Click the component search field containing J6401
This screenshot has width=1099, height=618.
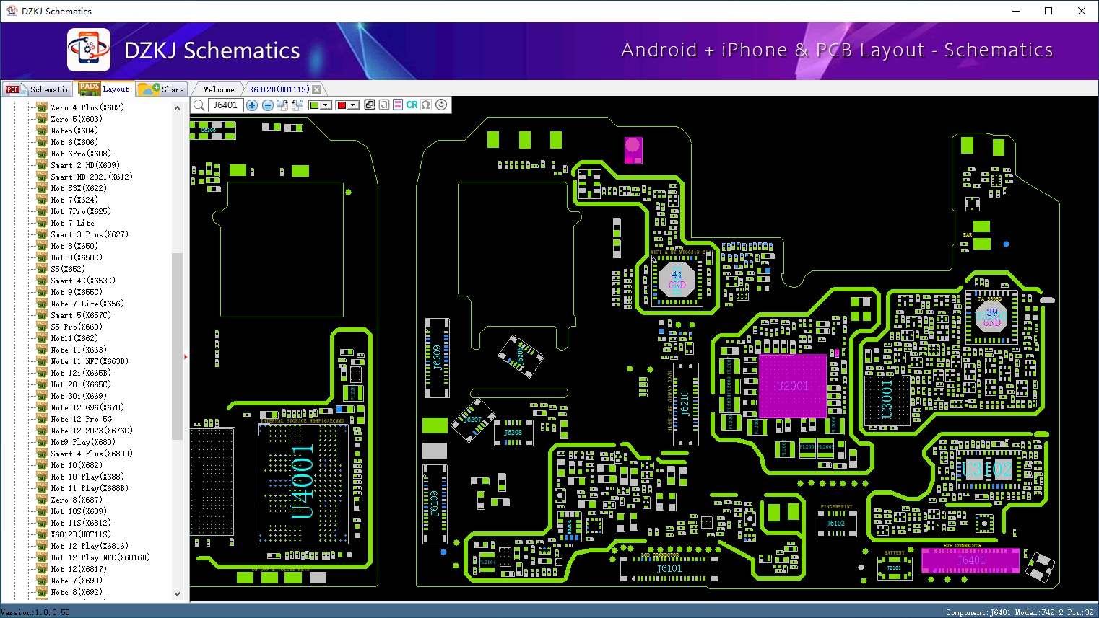[x=226, y=105]
